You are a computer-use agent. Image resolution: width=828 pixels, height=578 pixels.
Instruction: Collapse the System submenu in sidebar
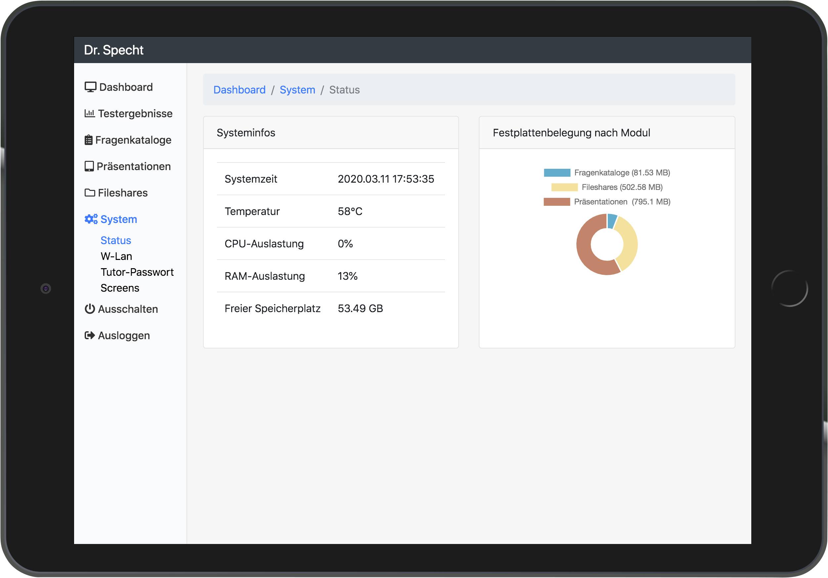click(x=118, y=219)
